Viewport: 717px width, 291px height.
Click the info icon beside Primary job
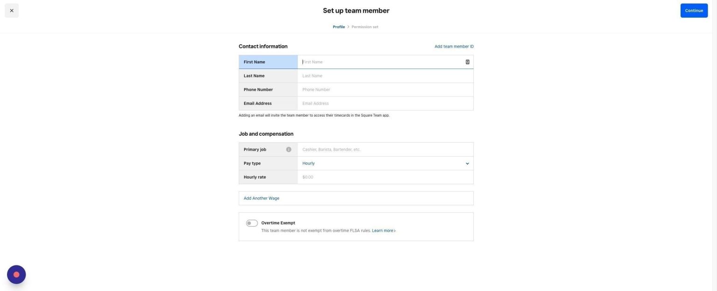(289, 149)
